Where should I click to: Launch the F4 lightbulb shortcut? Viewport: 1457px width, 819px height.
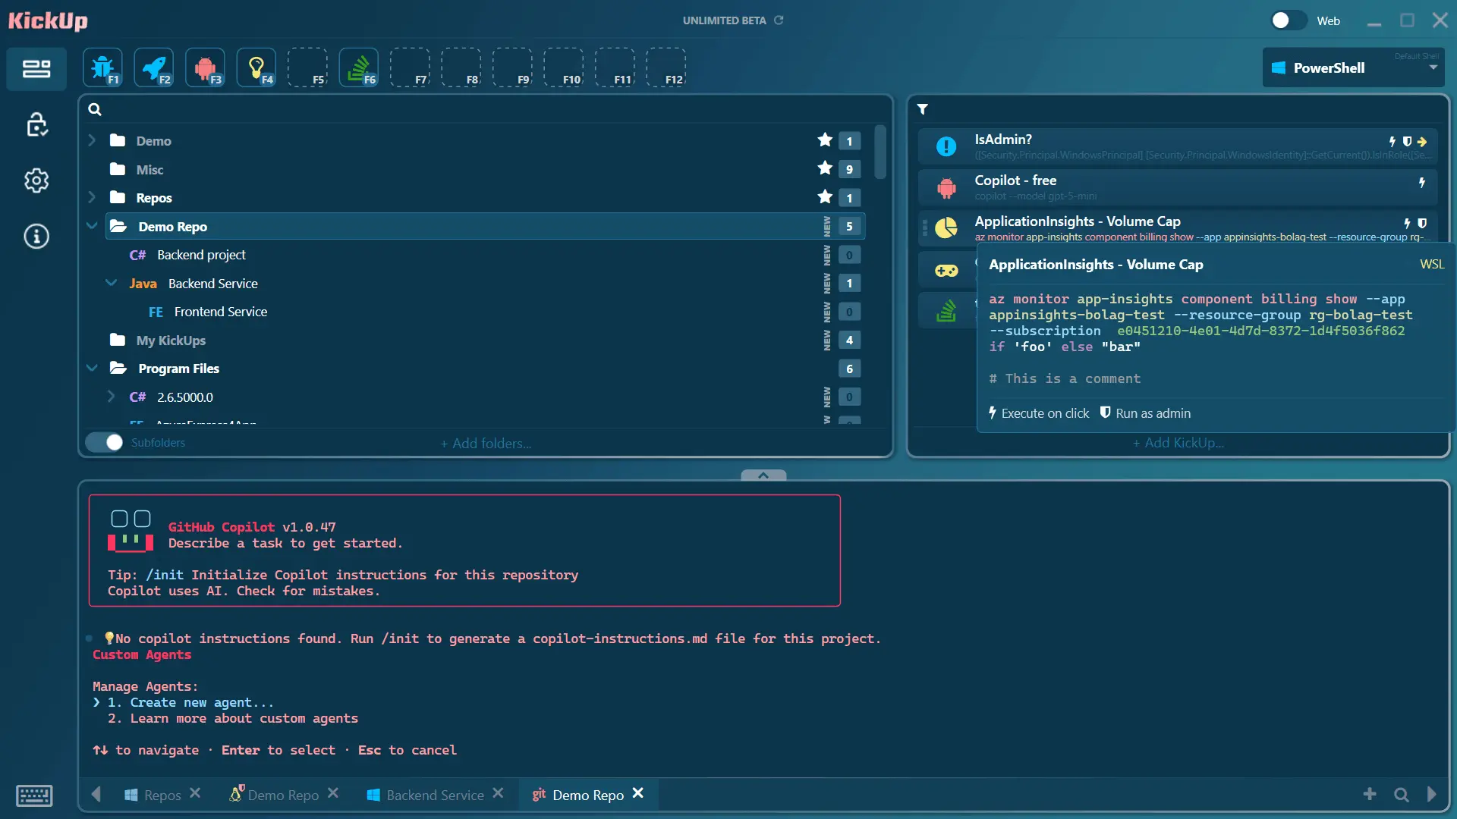click(256, 67)
